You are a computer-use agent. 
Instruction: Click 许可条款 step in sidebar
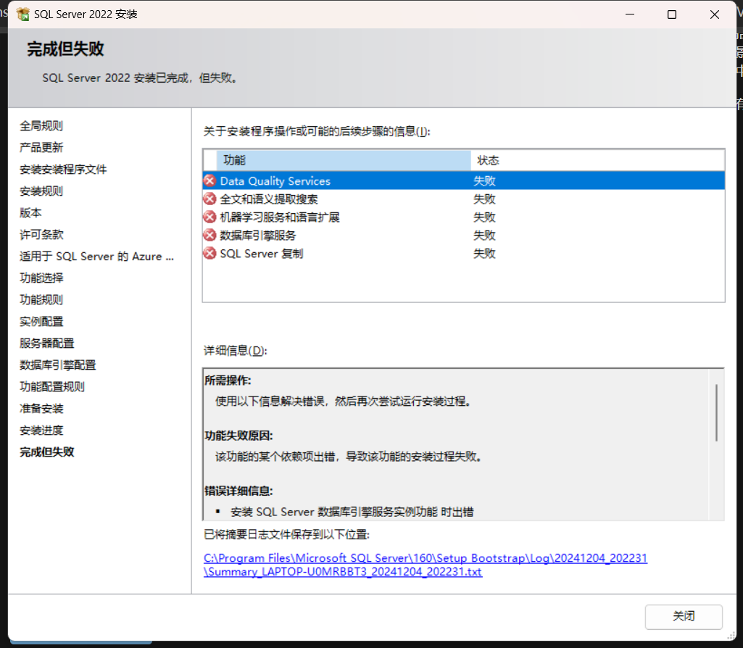pos(41,234)
